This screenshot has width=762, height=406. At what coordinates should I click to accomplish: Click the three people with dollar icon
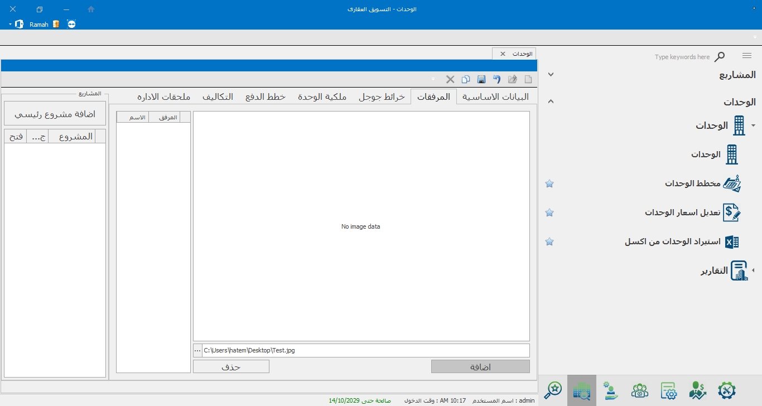[x=639, y=390]
